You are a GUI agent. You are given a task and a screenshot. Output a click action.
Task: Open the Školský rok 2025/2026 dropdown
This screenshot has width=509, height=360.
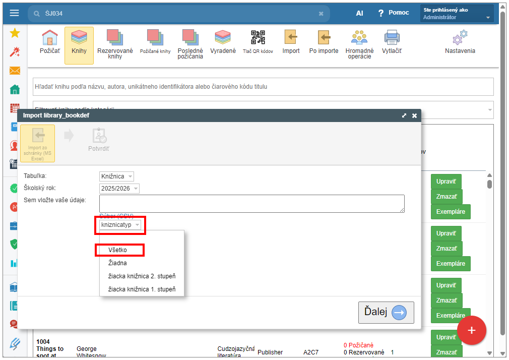[119, 188]
